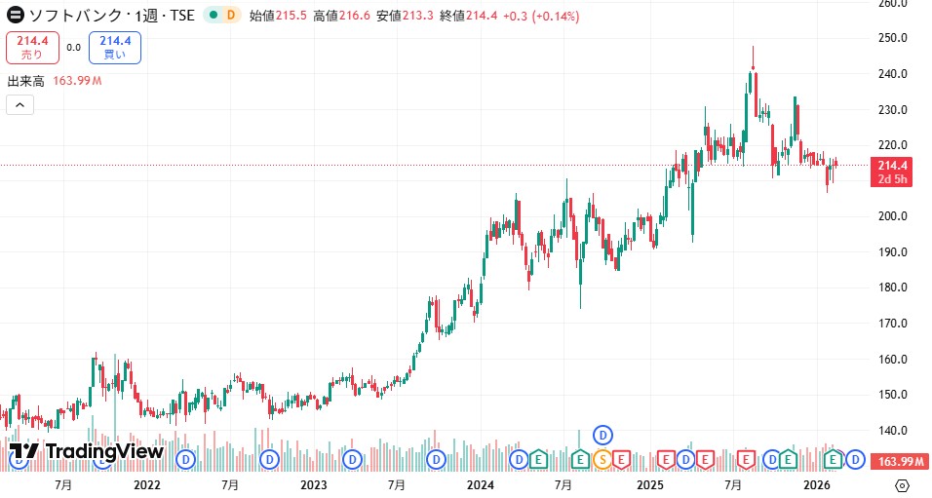Click the red 214.4 売り sell button
Image resolution: width=932 pixels, height=498 pixels.
33,48
